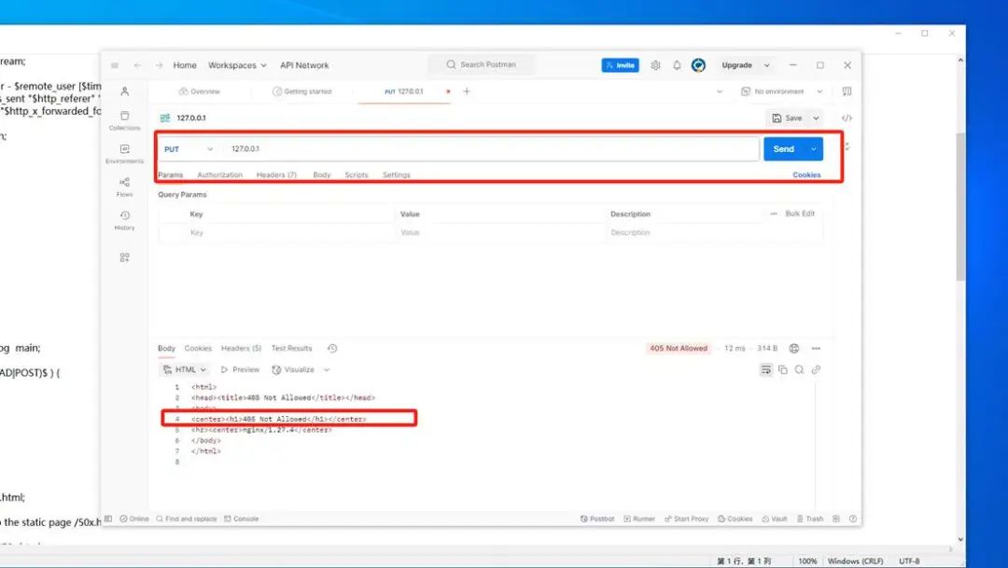
Task: Click Start Proxy in status bar
Action: tap(686, 519)
